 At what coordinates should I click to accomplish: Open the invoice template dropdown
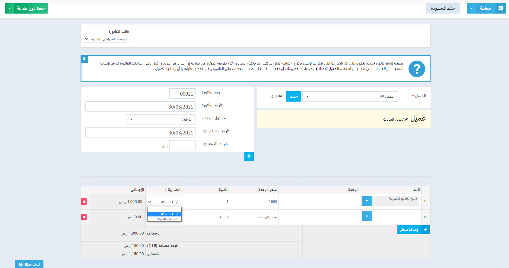pyautogui.click(x=107, y=39)
